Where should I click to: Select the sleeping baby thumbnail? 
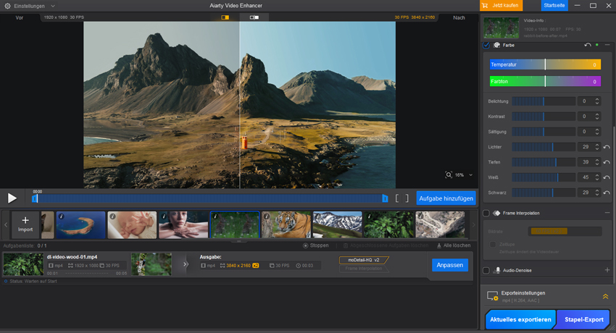(x=132, y=224)
